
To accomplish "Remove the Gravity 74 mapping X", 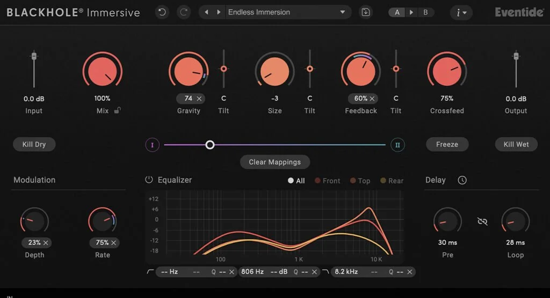I will click(x=199, y=99).
